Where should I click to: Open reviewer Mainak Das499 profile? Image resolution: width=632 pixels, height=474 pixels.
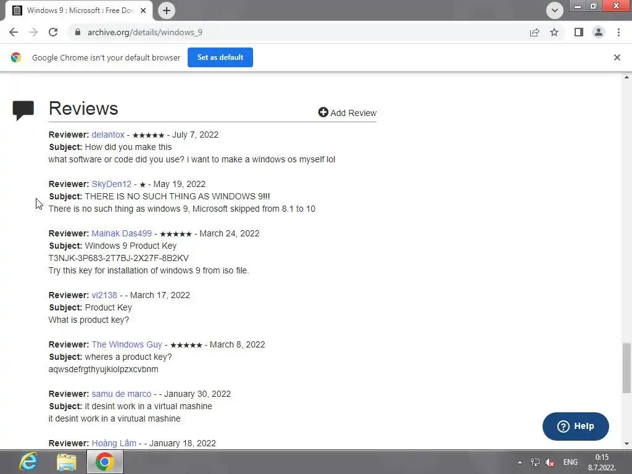pyautogui.click(x=122, y=233)
